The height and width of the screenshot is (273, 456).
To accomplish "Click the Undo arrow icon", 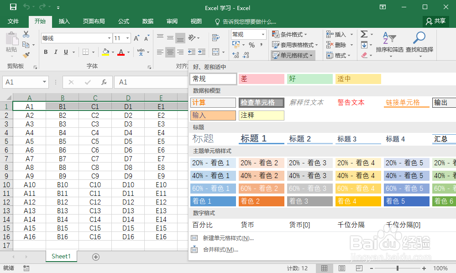I will coord(26,7).
